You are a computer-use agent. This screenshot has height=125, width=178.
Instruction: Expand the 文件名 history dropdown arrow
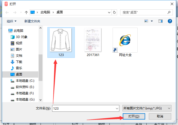coord(116,108)
